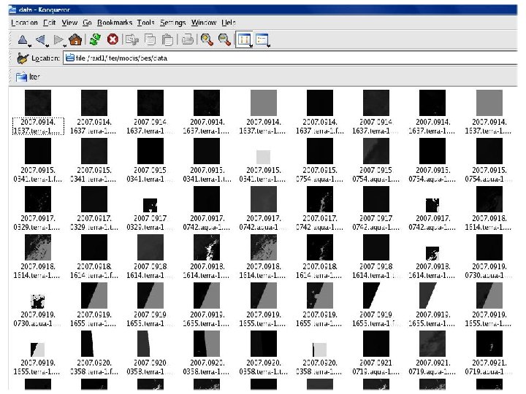Select file 2007.0920.0358.terra-1.t...
The width and height of the screenshot is (526, 394).
pyautogui.click(x=263, y=353)
